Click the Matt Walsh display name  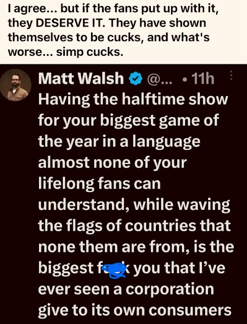click(x=81, y=79)
